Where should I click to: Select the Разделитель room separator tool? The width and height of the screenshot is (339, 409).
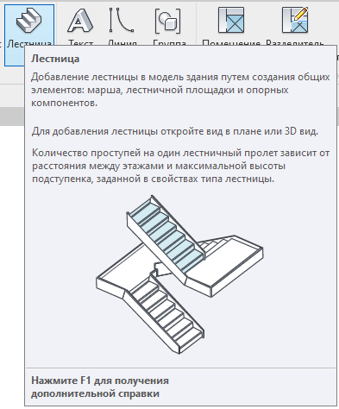295,26
